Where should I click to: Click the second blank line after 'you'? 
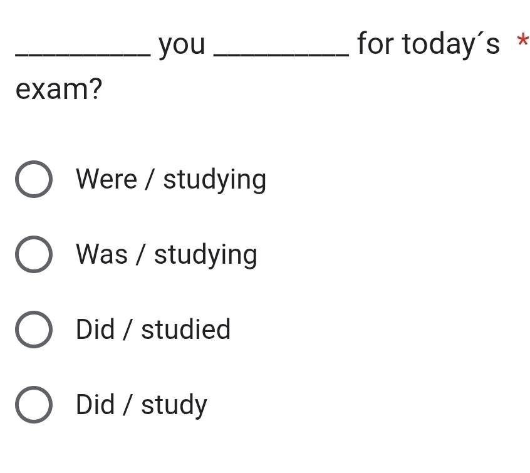click(281, 54)
